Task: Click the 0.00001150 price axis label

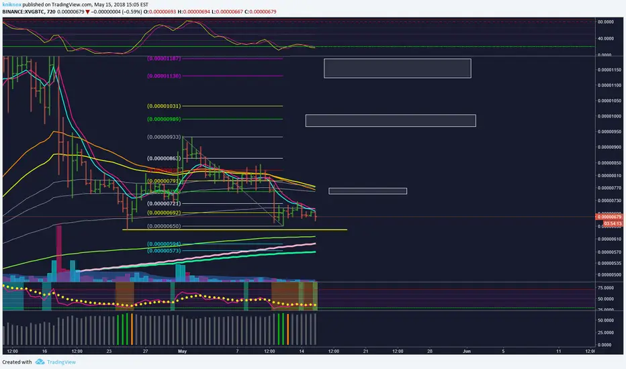Action: 609,70
